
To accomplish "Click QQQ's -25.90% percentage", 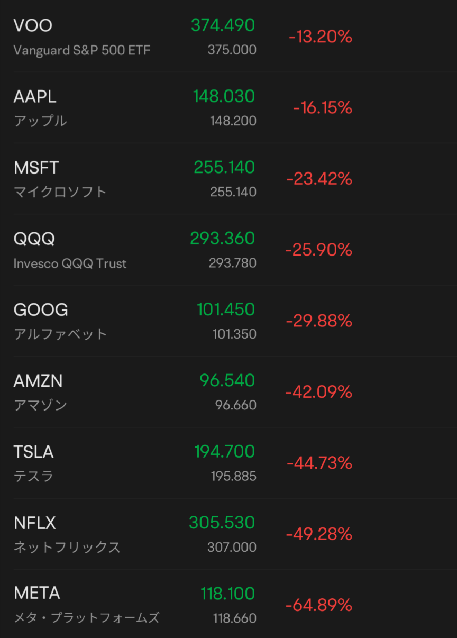I will click(x=319, y=250).
